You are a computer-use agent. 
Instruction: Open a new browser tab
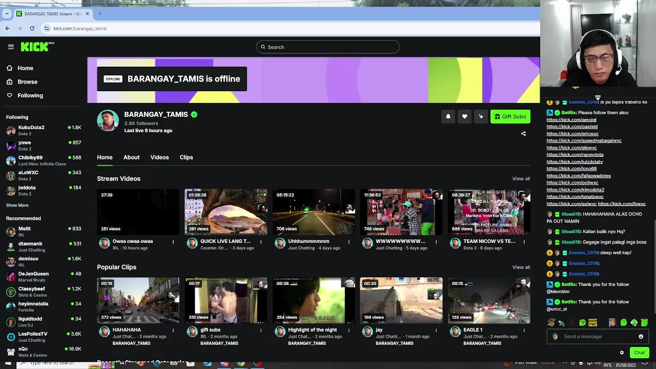[99, 13]
